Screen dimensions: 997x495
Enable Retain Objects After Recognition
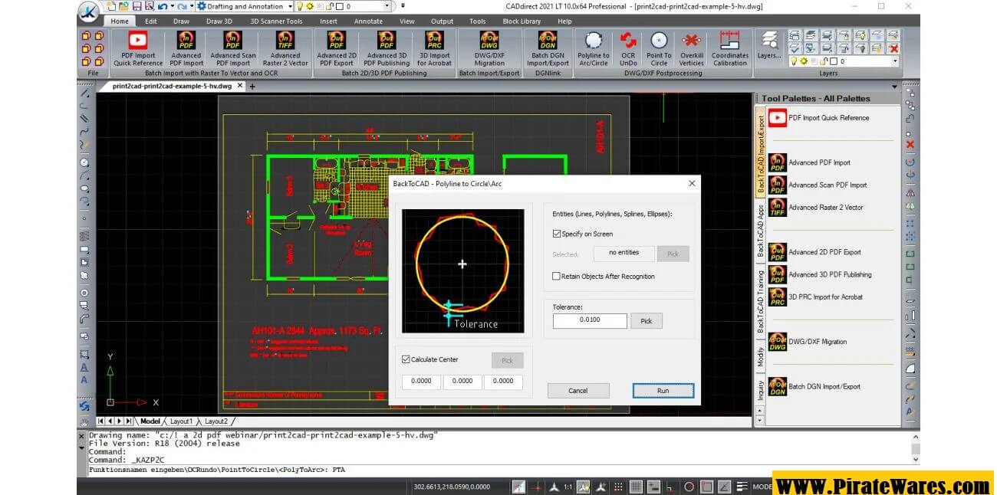click(557, 276)
